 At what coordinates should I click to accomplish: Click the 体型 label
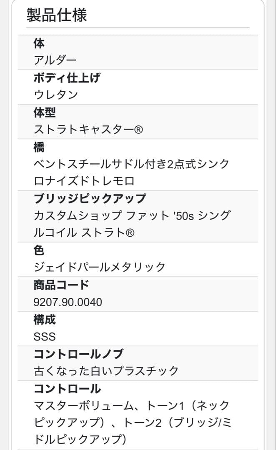(x=45, y=112)
